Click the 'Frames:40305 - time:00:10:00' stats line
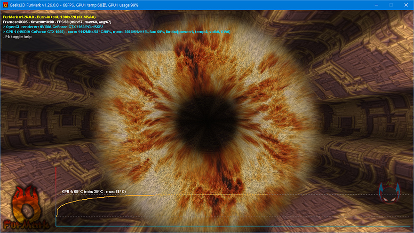414x233 pixels. click(x=57, y=22)
